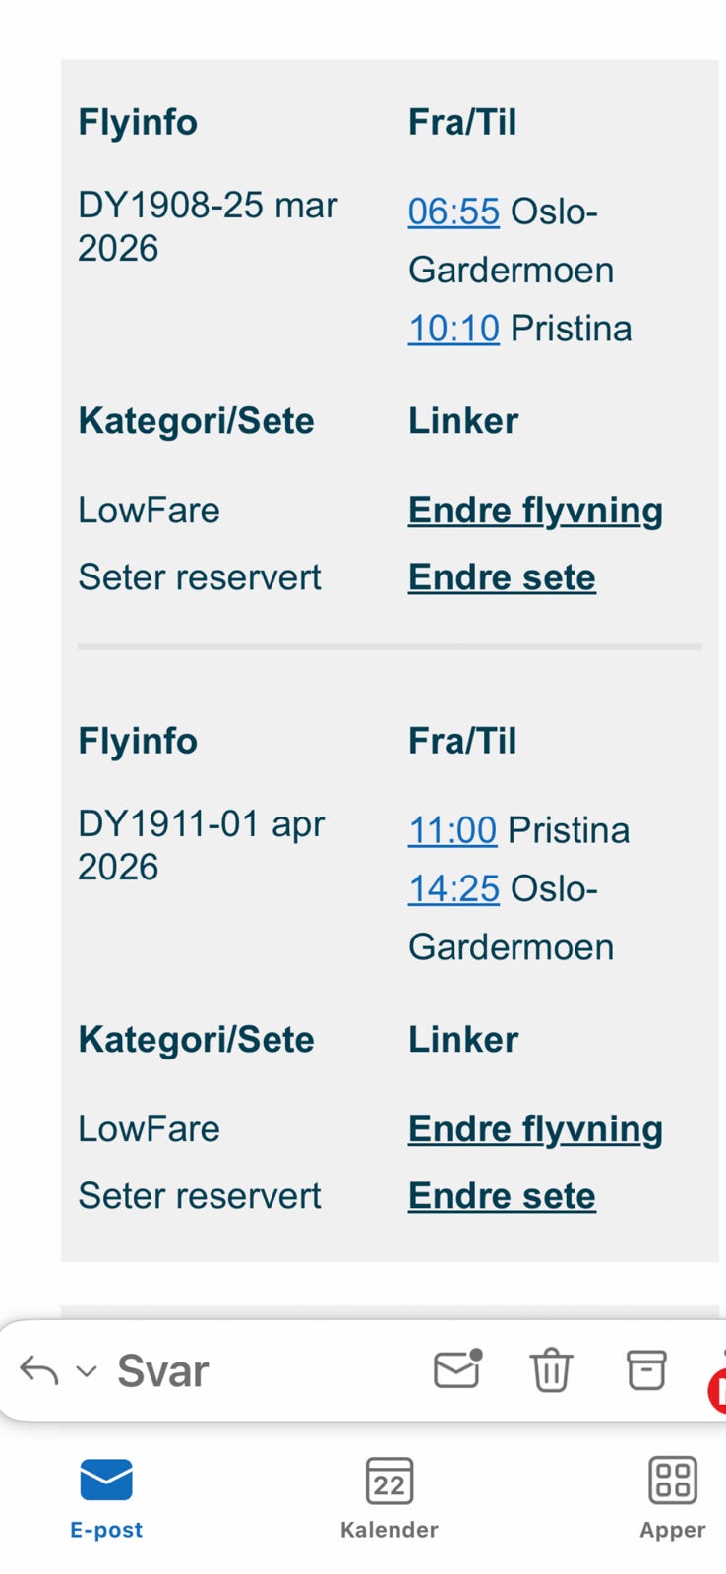Open the Kalender icon showing 22
Screen dimensions: 726x1574
tap(390, 1482)
